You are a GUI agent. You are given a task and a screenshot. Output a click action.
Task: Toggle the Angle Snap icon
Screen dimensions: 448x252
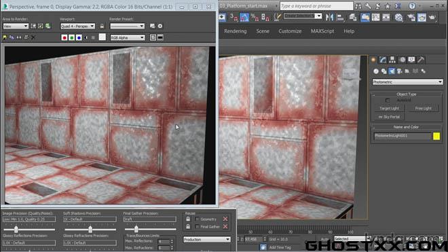click(244, 18)
